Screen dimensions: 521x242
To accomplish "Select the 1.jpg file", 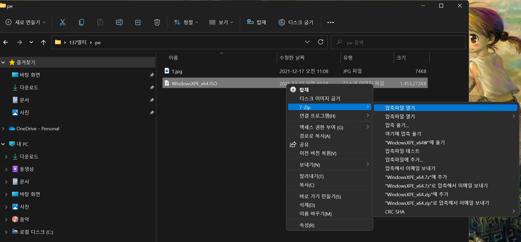I will point(177,71).
